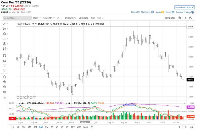Click the Watch star link
201x132 pixels.
point(170,12)
